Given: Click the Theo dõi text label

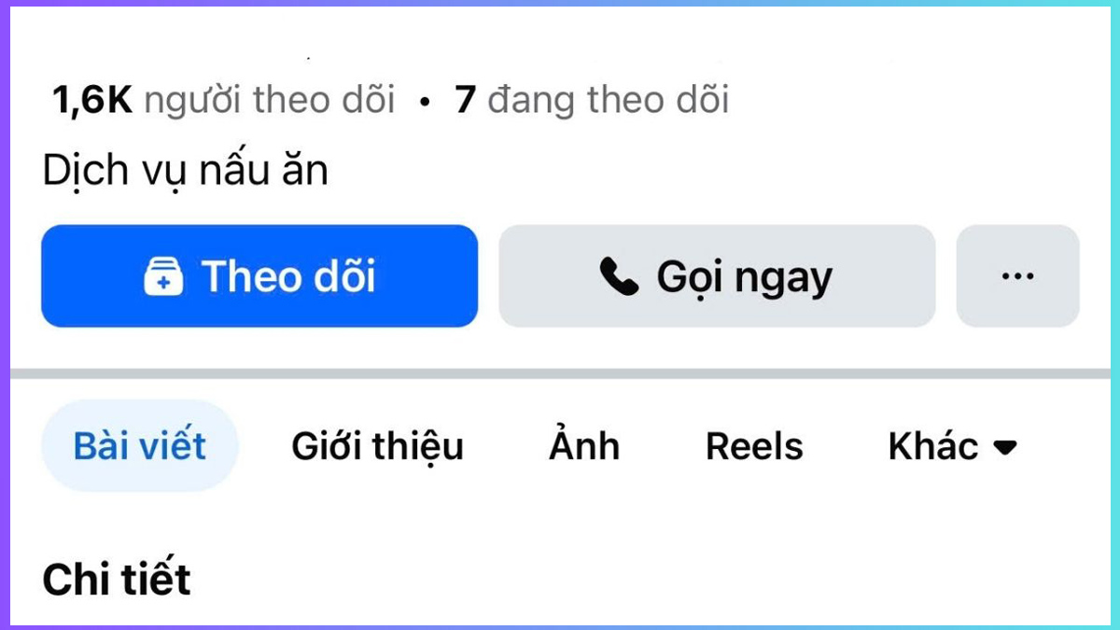Looking at the screenshot, I should point(288,276).
